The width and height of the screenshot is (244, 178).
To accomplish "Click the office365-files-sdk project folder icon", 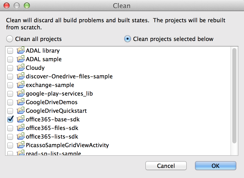I will click(21, 128).
